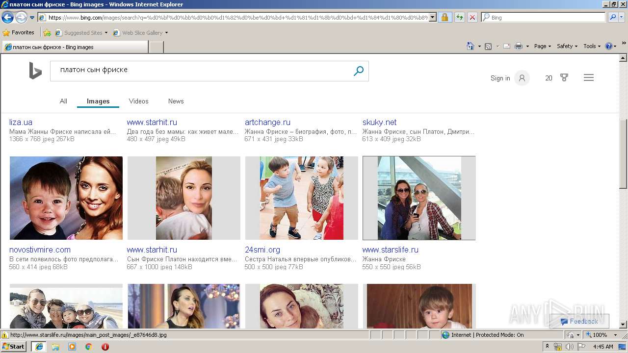
Task: Open Internet Explorer from the taskbar
Action: 39,347
